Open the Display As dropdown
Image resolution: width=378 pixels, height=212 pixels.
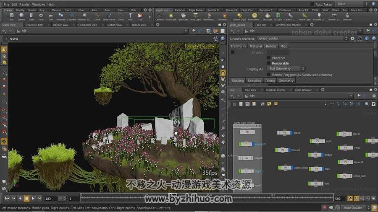pyautogui.click(x=286, y=69)
